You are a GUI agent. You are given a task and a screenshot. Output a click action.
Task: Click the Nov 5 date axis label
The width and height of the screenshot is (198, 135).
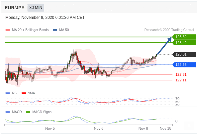(50, 128)
